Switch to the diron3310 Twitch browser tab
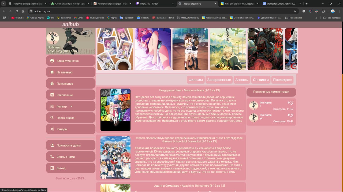 (155, 4)
